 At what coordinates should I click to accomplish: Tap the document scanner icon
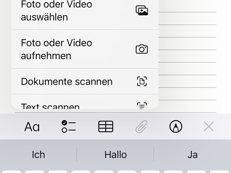tap(142, 81)
